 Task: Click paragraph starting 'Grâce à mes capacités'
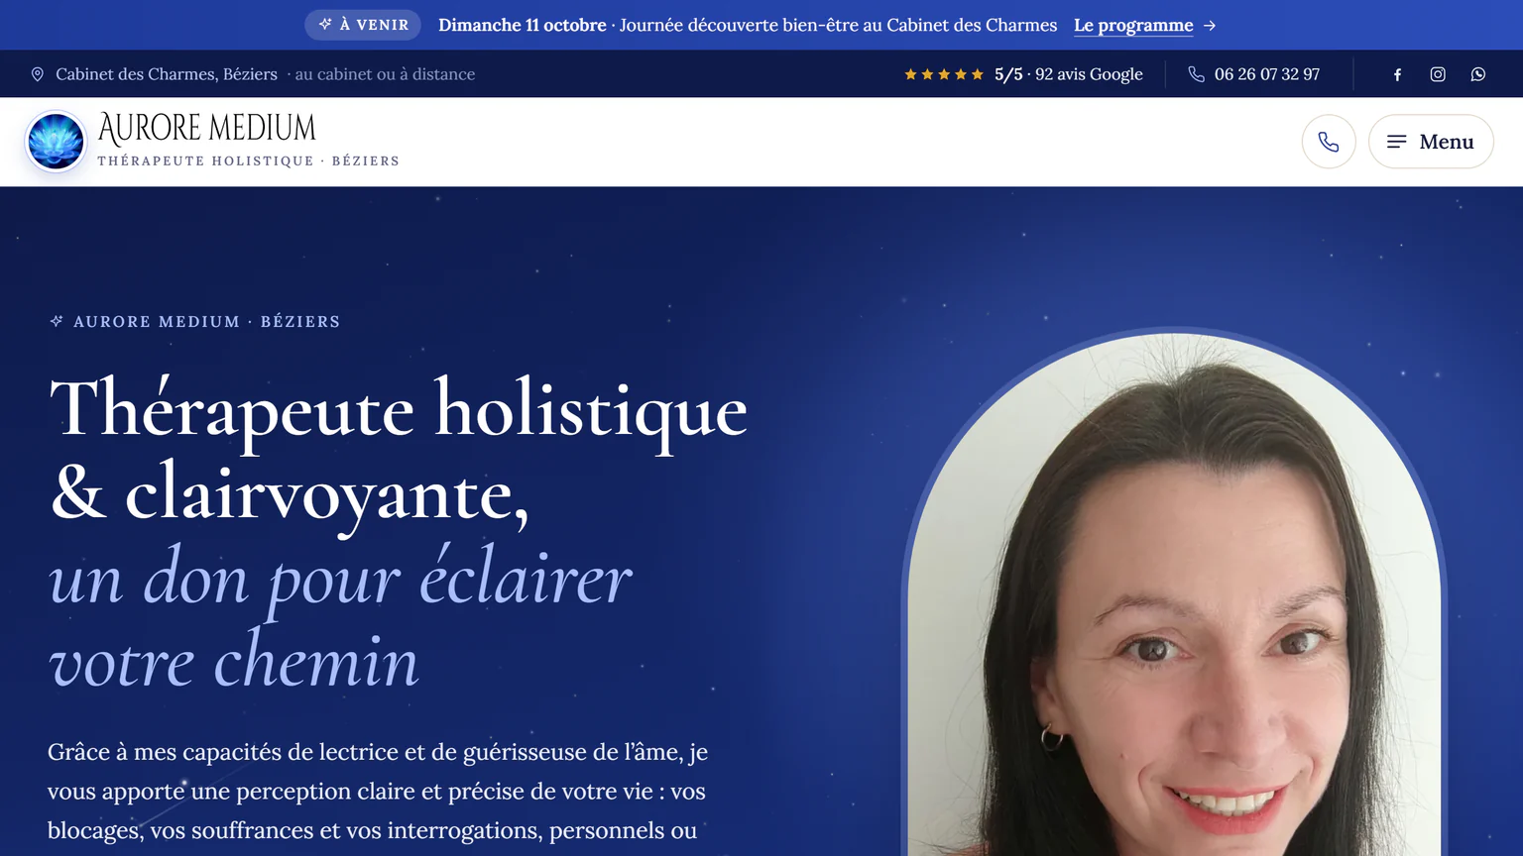378,791
